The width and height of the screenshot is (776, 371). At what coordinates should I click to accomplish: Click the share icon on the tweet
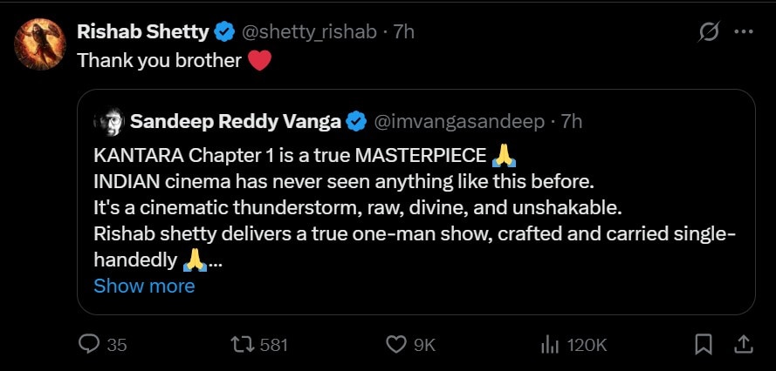pos(743,345)
